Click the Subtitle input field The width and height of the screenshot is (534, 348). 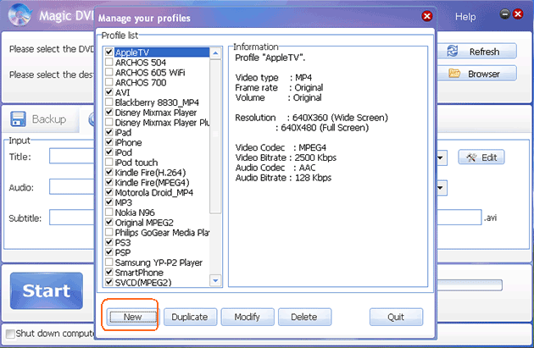pyautogui.click(x=72, y=218)
